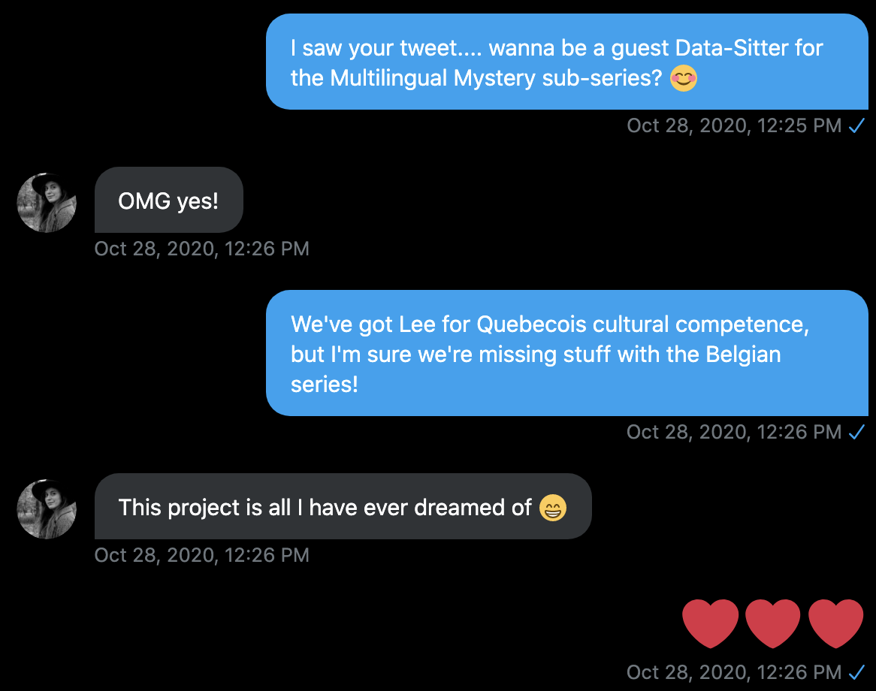Viewport: 876px width, 691px height.
Task: Select the Quebecois cultural competence message
Action: coord(567,354)
